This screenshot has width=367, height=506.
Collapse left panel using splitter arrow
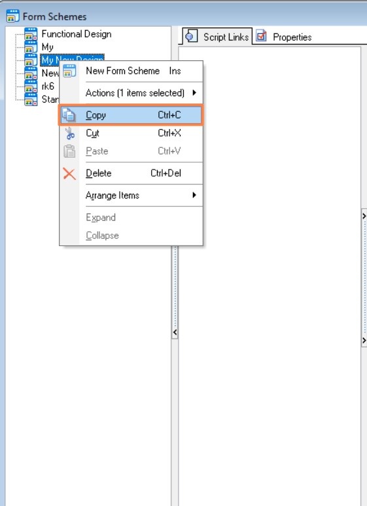point(175,332)
